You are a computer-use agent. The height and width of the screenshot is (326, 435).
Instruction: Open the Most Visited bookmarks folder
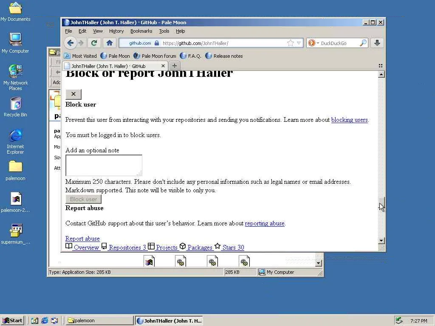[80, 56]
